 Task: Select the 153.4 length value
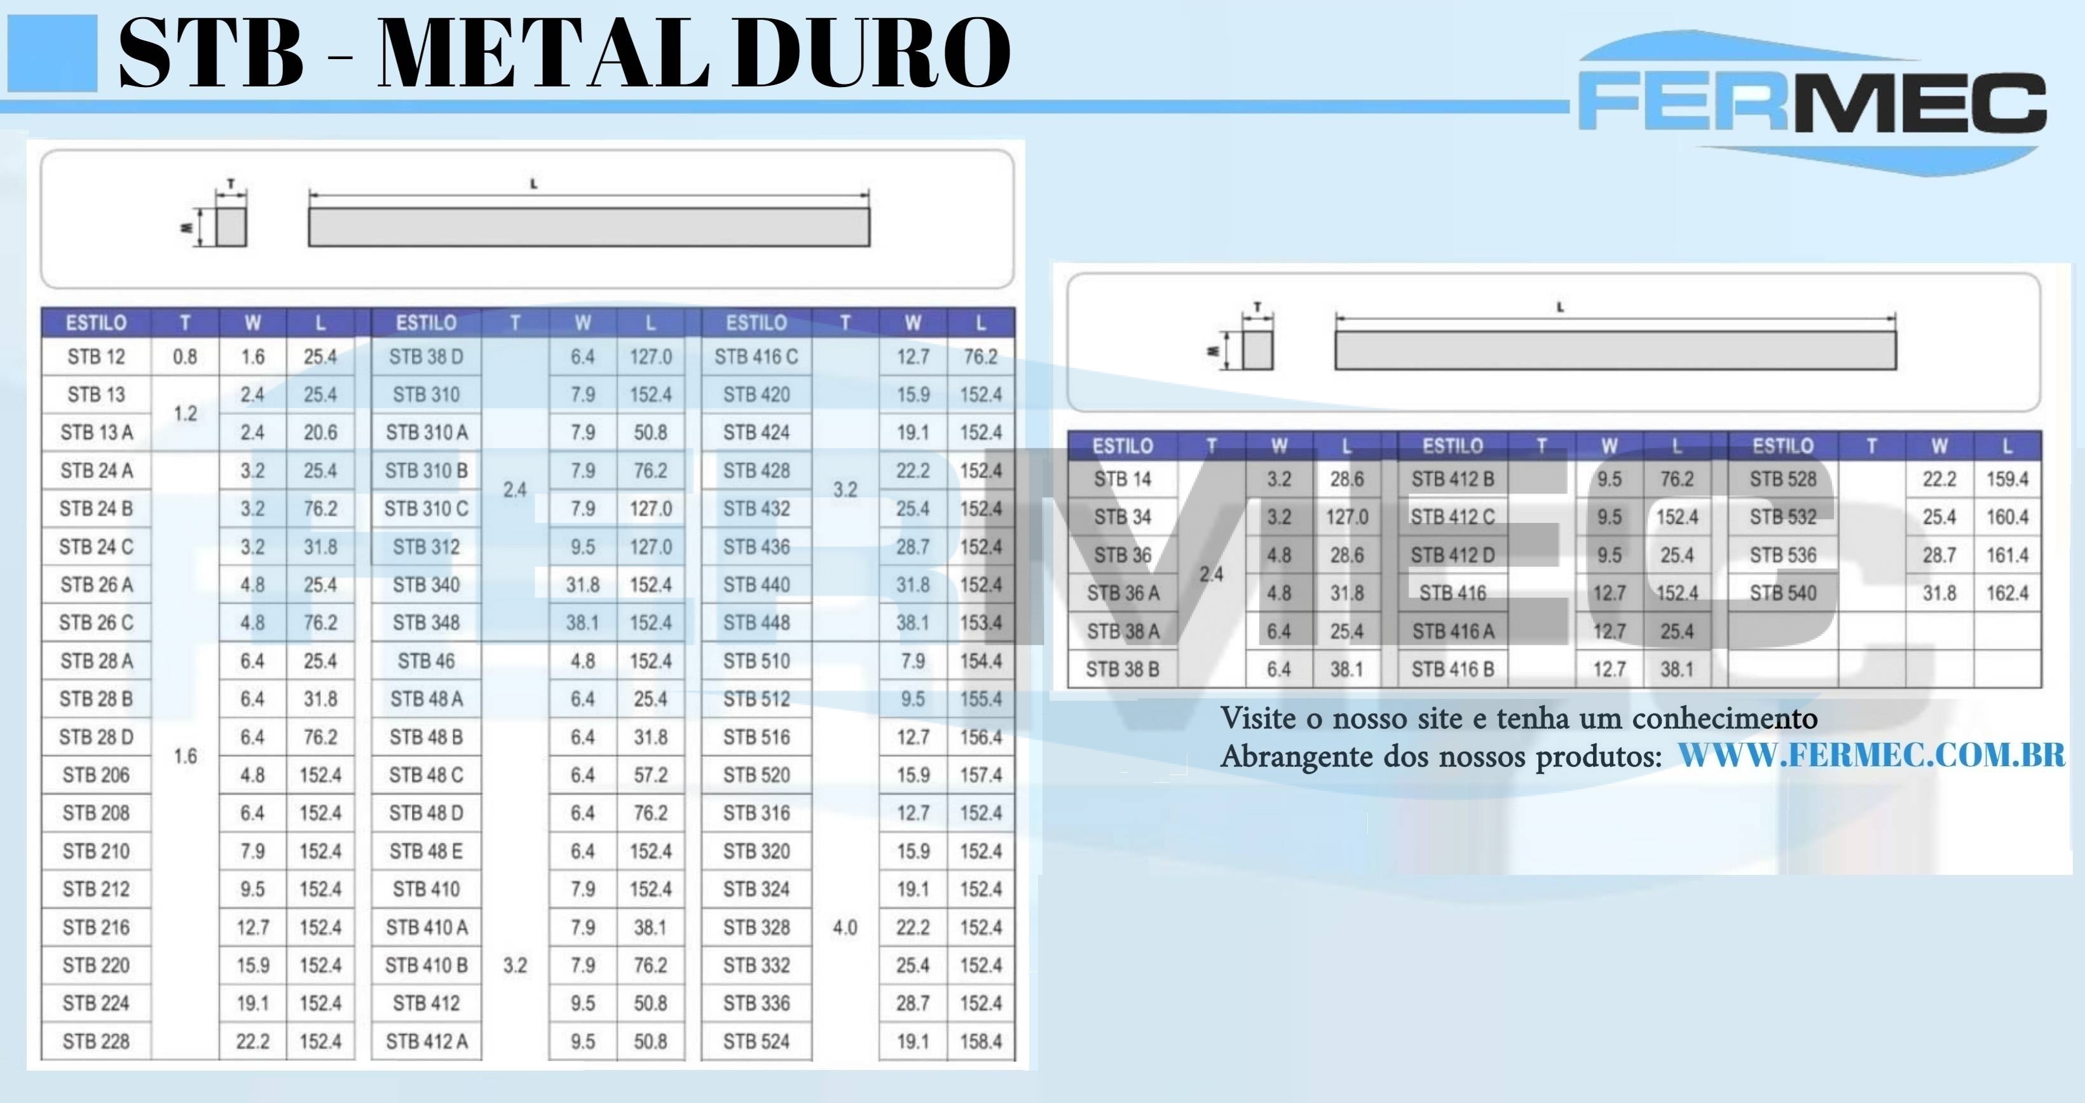point(981,623)
